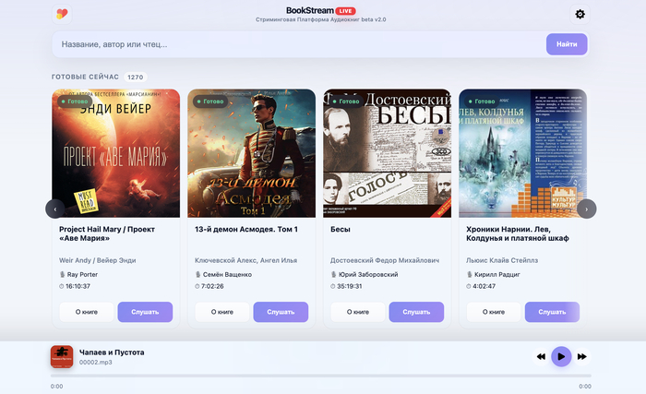Skip ahead with the fast-forward player button
This screenshot has height=394, width=646.
581,356
